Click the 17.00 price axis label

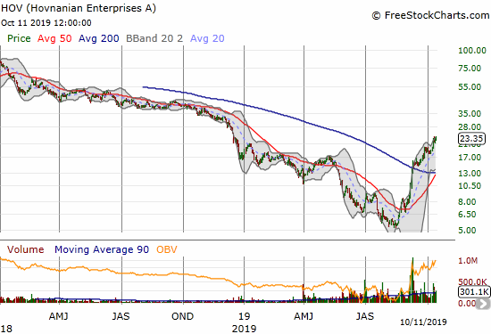470,157
